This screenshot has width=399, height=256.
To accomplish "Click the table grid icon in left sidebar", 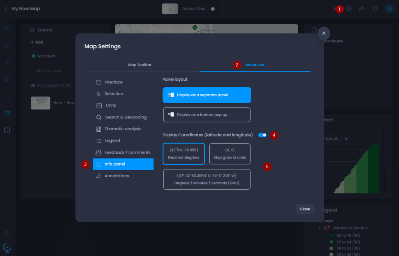I will point(7,113).
